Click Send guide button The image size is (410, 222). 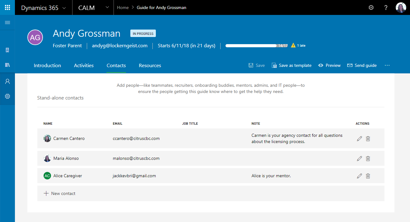(x=362, y=65)
